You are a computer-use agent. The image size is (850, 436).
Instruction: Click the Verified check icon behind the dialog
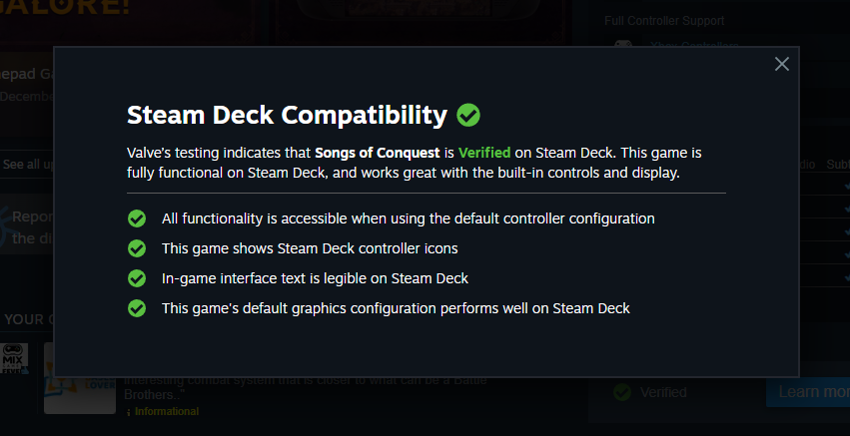[622, 392]
